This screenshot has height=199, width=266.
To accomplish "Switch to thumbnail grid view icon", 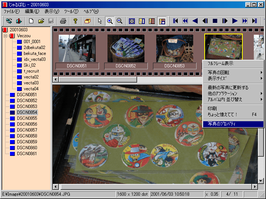I will [152, 21].
